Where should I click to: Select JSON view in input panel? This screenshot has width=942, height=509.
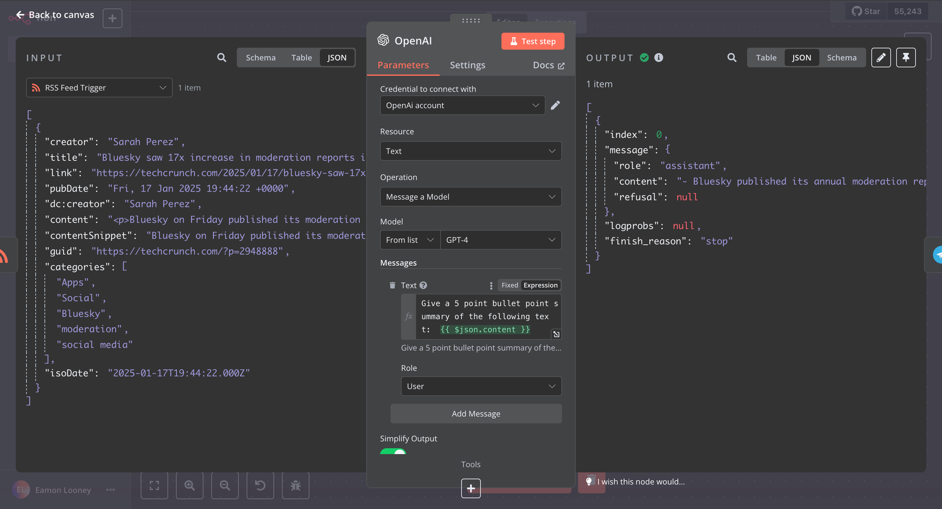click(x=337, y=57)
